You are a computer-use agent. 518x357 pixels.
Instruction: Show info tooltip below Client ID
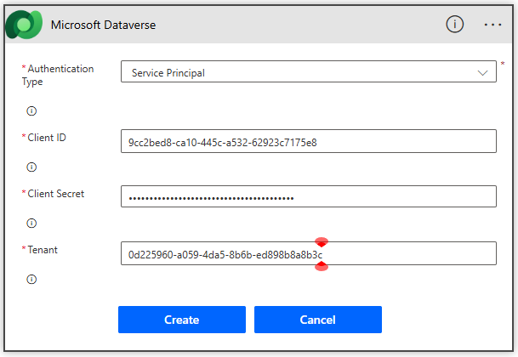point(31,167)
